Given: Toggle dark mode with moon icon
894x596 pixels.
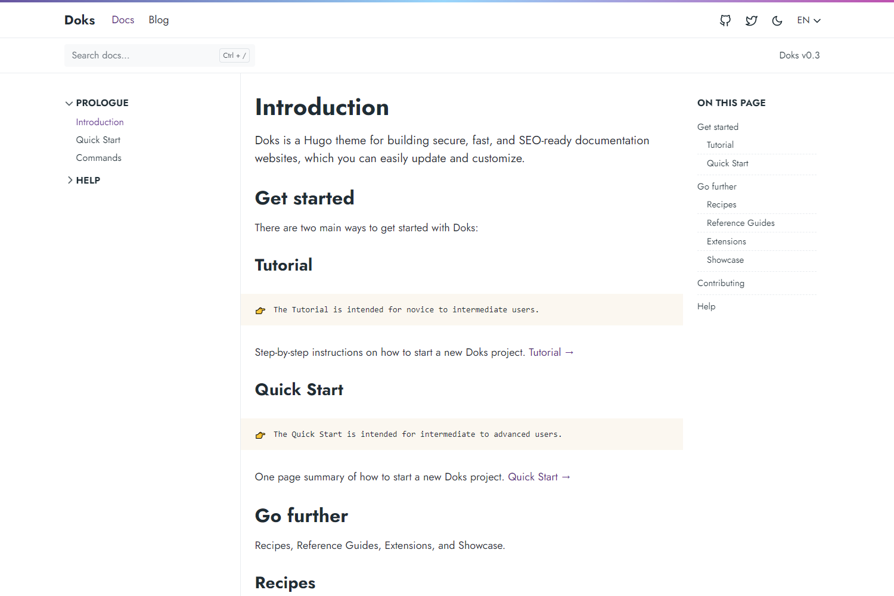Looking at the screenshot, I should pyautogui.click(x=777, y=21).
